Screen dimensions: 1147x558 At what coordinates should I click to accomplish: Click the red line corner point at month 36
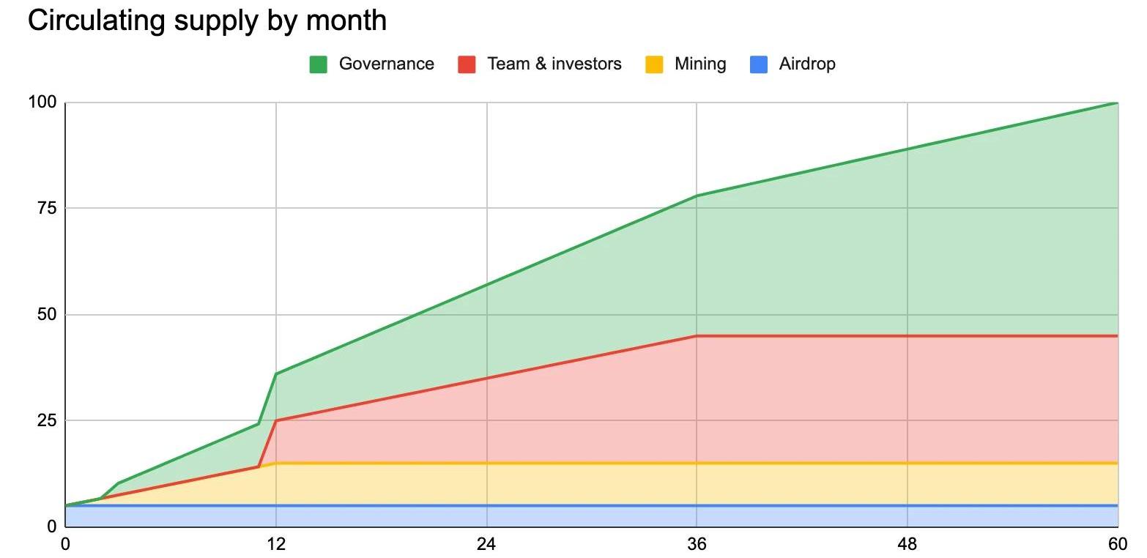coord(697,336)
